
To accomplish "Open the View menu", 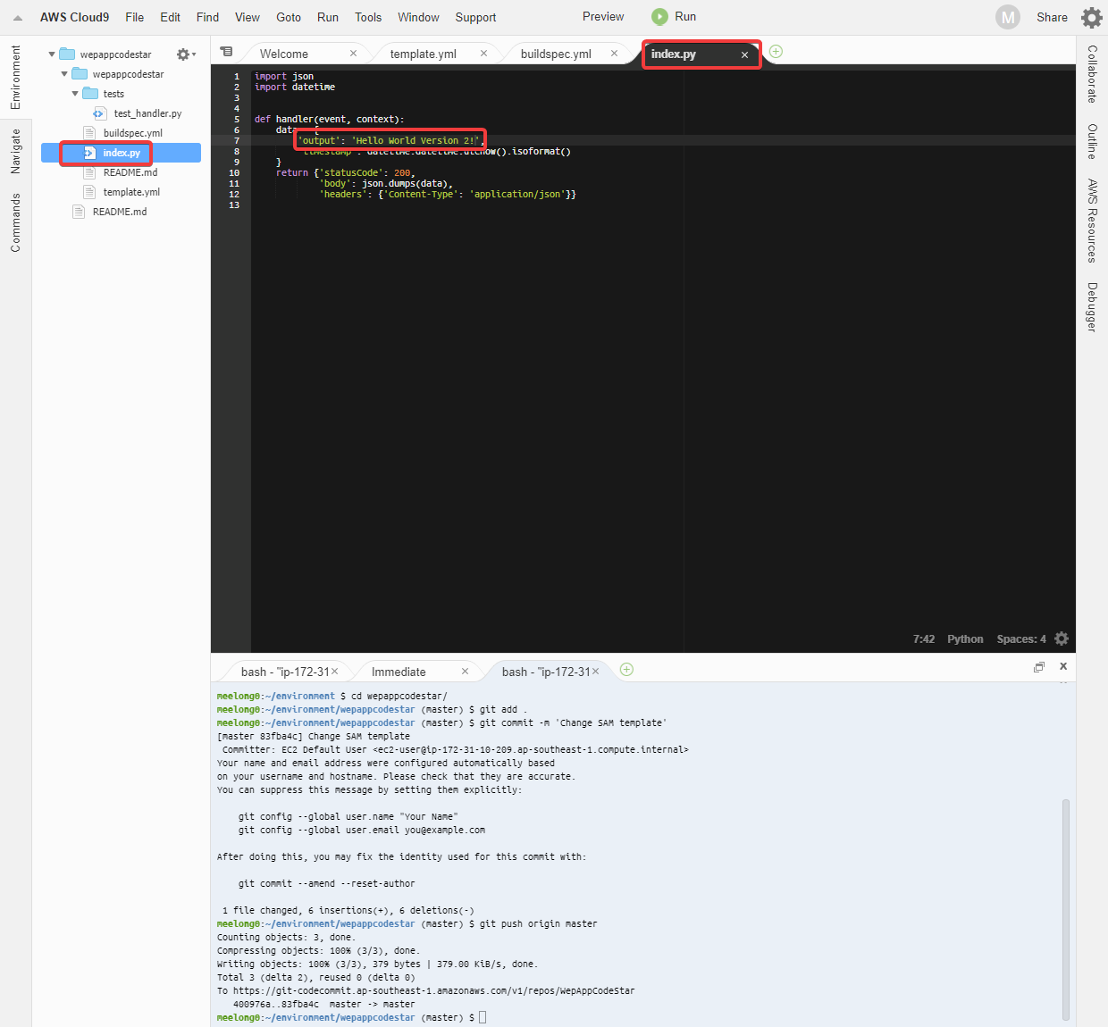I will (248, 17).
